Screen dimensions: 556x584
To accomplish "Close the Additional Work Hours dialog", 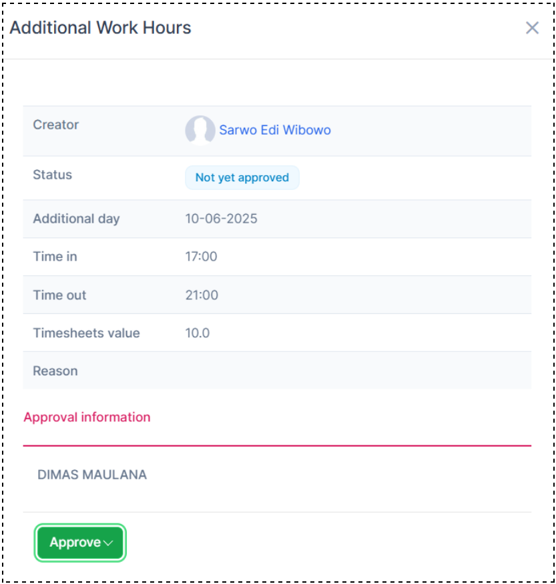I will 532,28.
